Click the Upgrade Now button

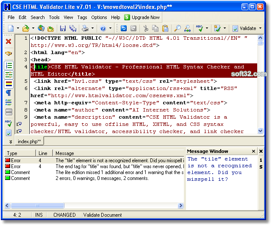click(x=142, y=17)
